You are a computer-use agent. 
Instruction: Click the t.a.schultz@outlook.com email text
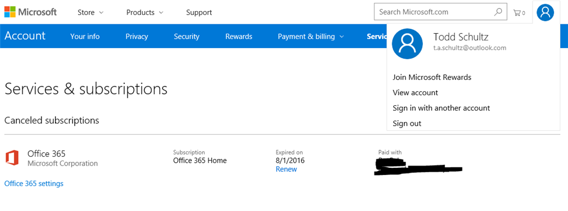click(470, 48)
